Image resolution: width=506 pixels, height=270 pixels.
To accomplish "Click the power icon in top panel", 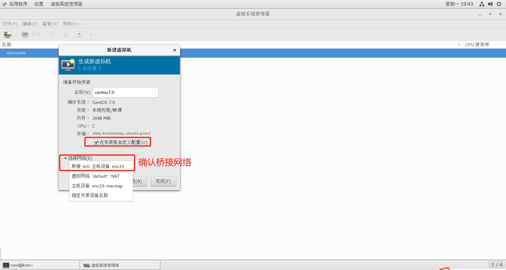I will 499,4.
